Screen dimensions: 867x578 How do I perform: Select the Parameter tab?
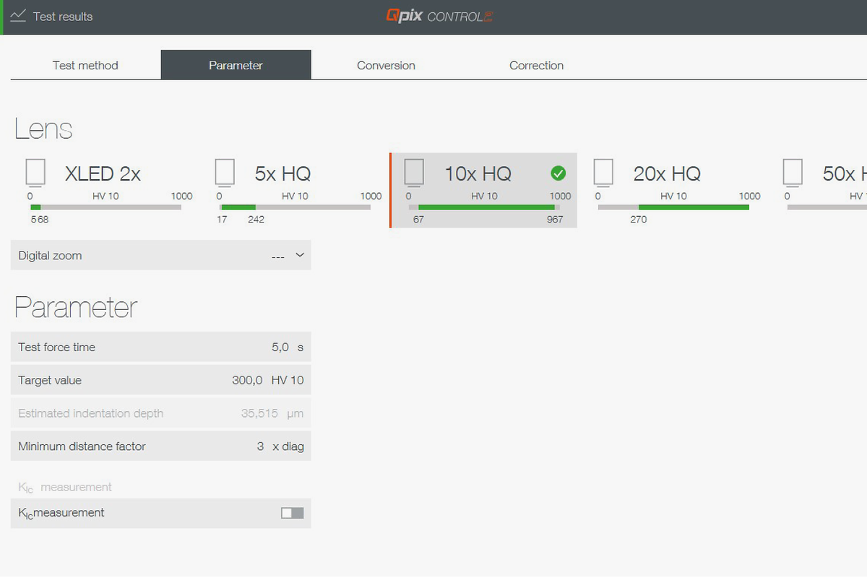236,65
